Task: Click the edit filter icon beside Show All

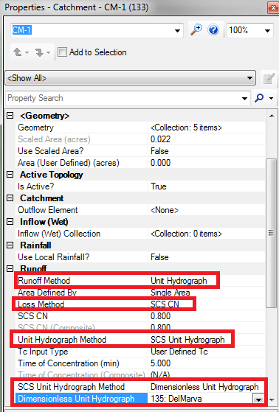Action: [x=269, y=78]
